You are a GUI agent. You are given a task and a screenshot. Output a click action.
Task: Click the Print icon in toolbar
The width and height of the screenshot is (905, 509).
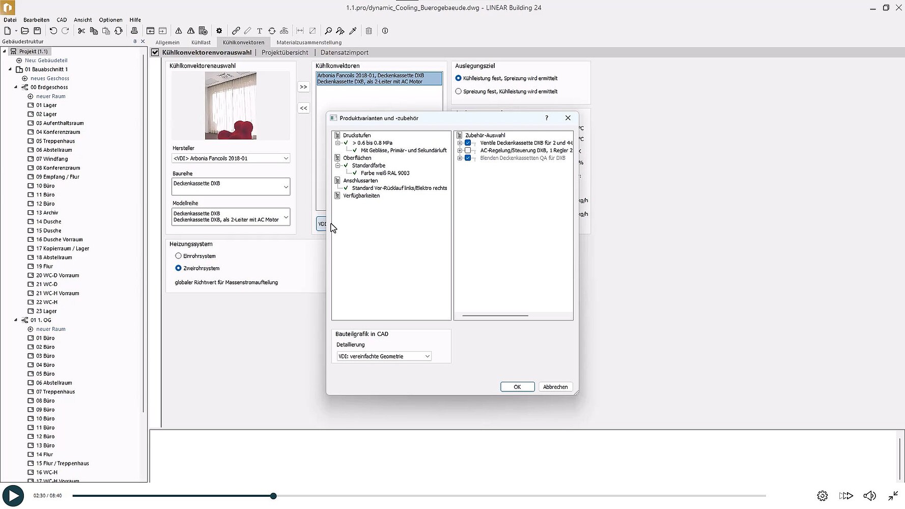coord(134,31)
